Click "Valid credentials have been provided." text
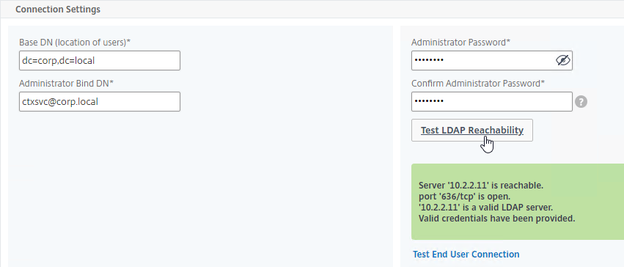Screen dimensions: 624x267 tap(497, 219)
